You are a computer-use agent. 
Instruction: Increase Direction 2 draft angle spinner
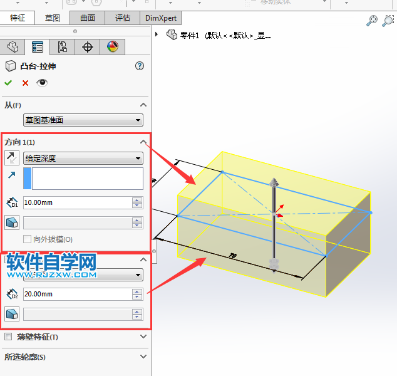pyautogui.click(x=137, y=311)
